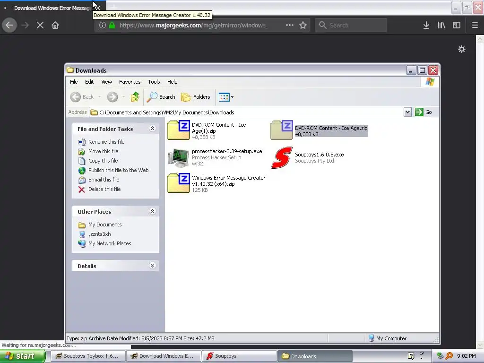Click E-mail this file
This screenshot has width=484, height=363.
click(x=104, y=180)
